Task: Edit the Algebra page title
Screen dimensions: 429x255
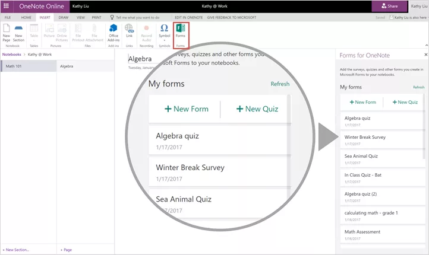Action: (140, 59)
